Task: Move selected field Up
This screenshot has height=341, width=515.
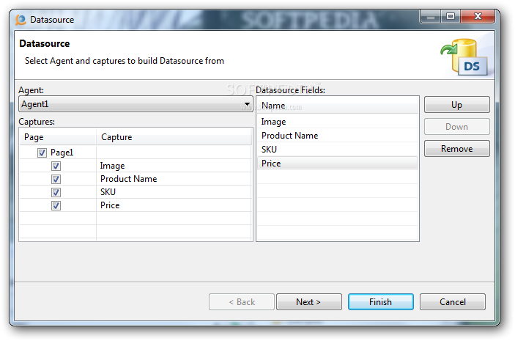Action: [456, 105]
